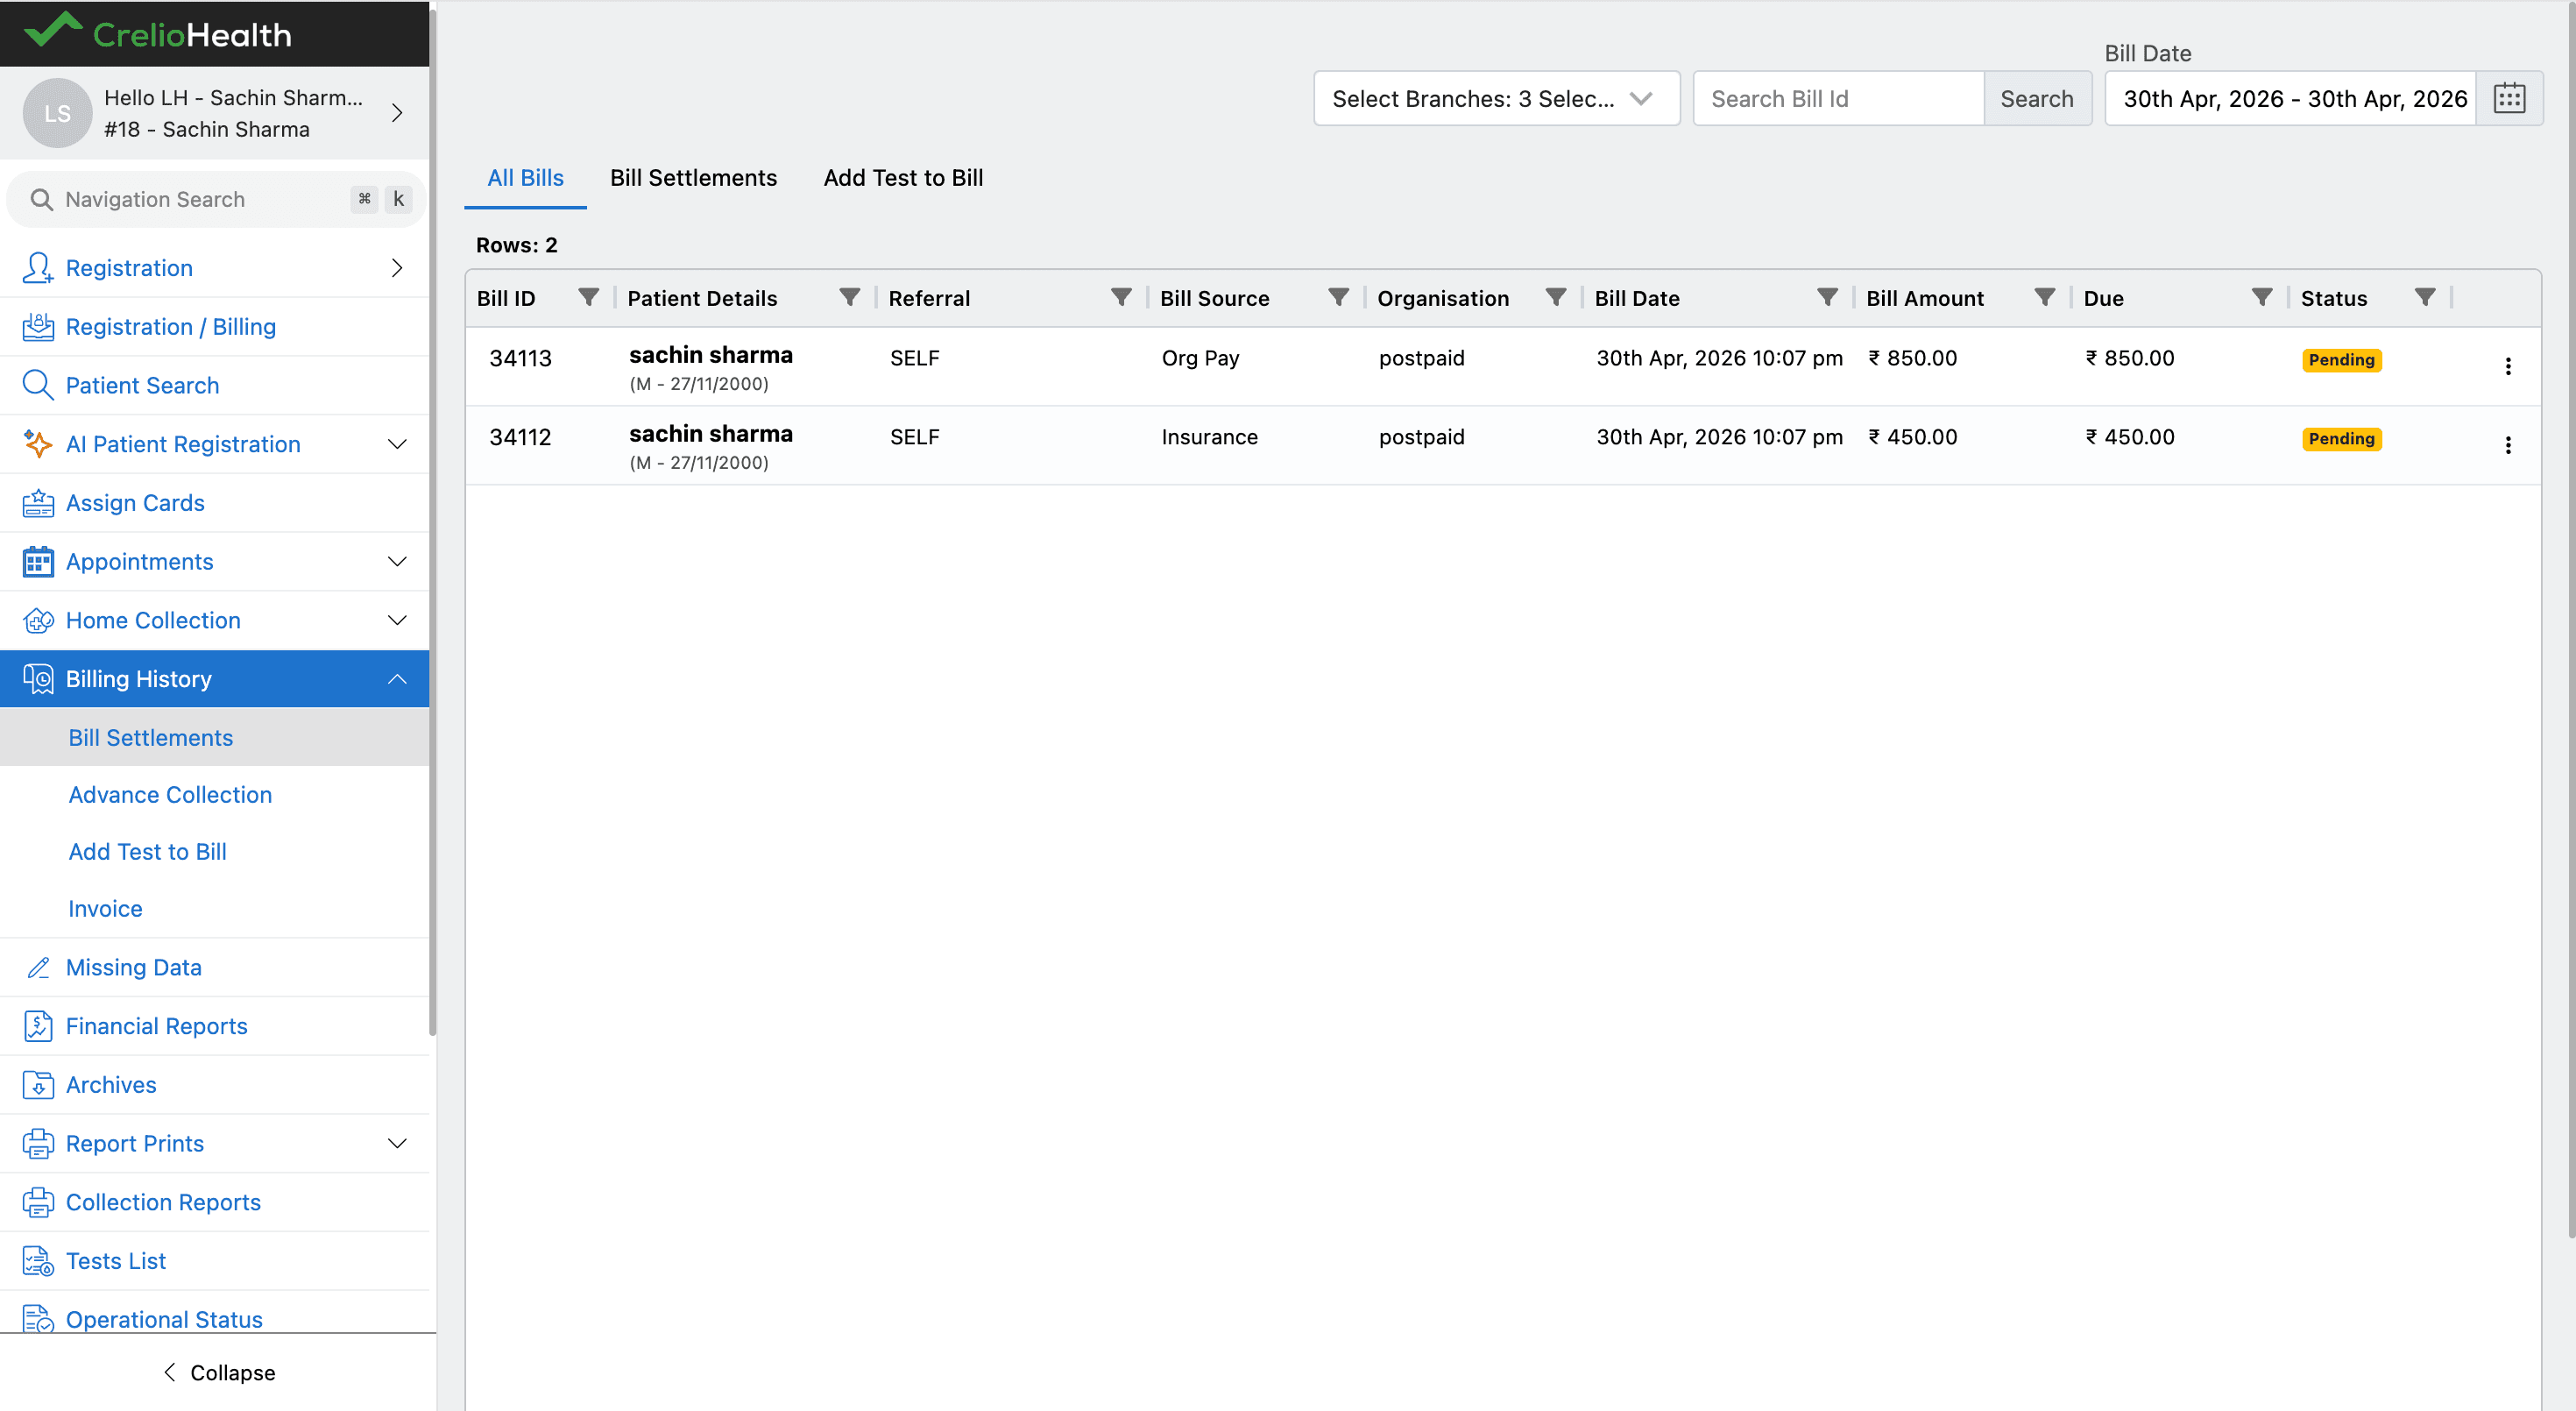Filter the Due column
This screenshot has width=2576, height=1411.
click(2262, 297)
